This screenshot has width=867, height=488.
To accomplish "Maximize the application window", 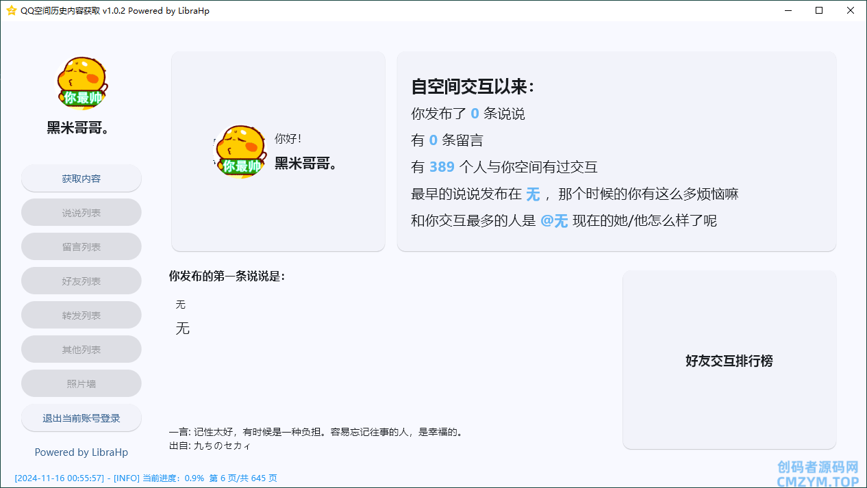I will 819,10.
